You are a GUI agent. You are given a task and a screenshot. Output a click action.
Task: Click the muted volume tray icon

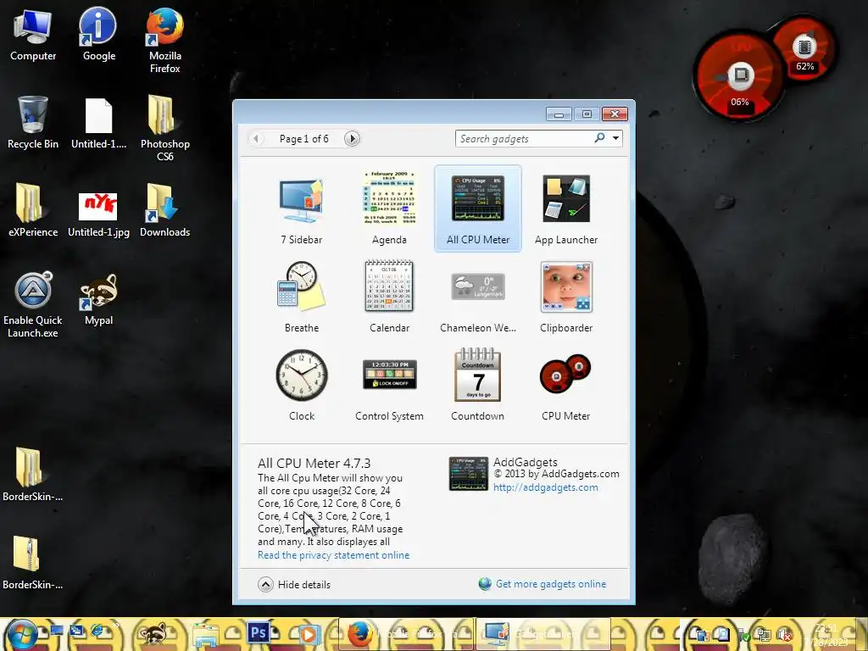tap(786, 635)
